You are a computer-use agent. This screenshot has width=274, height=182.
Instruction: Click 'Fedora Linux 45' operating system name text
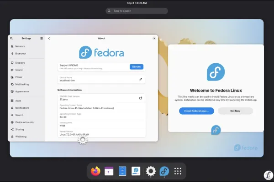[x=87, y=108]
